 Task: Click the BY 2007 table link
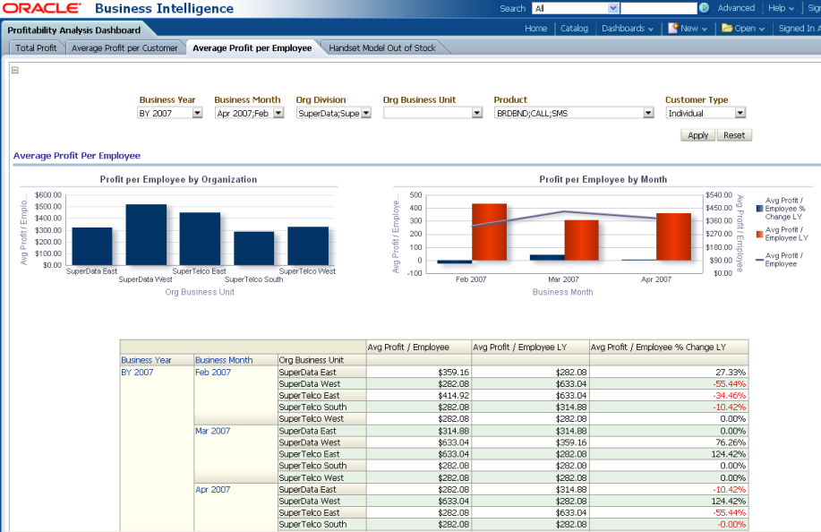click(x=137, y=373)
